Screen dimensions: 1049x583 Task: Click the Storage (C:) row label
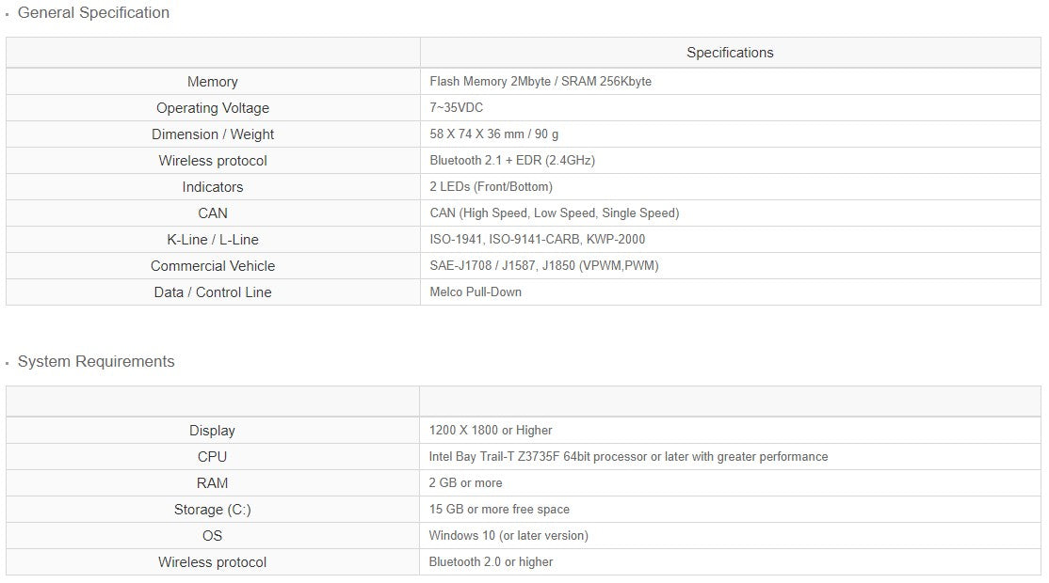tap(213, 510)
